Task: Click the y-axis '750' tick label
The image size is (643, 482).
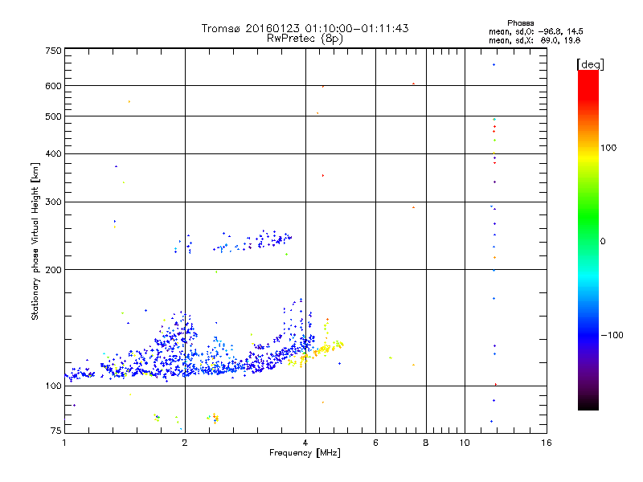Action: pyautogui.click(x=53, y=51)
